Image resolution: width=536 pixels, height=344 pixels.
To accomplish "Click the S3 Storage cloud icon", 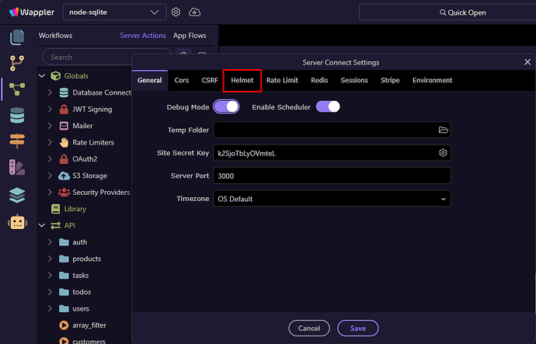I will point(64,175).
